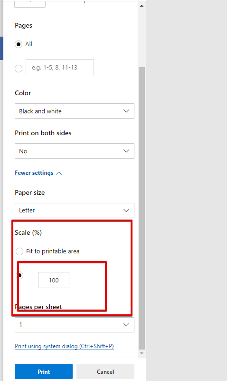The width and height of the screenshot is (227, 381).
Task: Open the Print on both sides dropdown
Action: pos(75,151)
